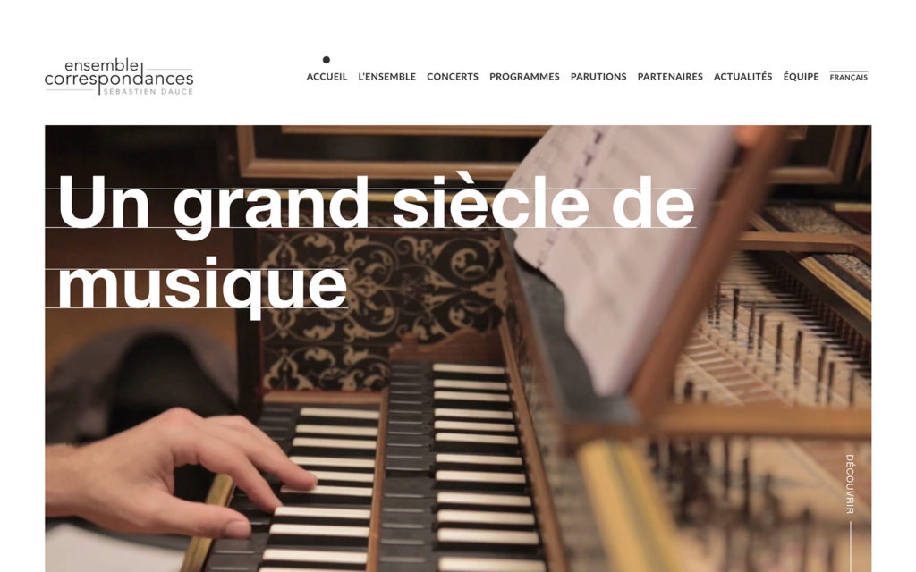
Task: Click the word "musique" in the headline
Action: pyautogui.click(x=202, y=287)
